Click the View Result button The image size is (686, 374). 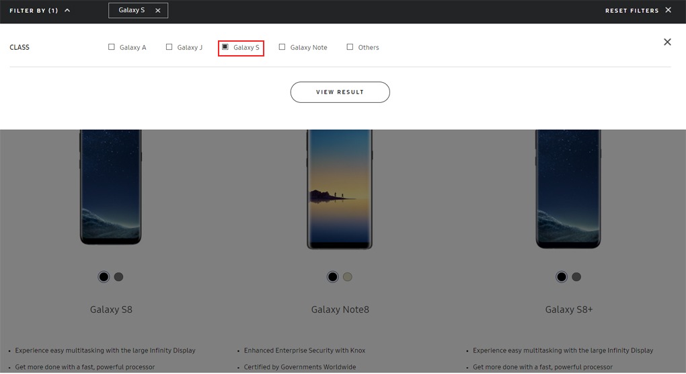click(340, 92)
